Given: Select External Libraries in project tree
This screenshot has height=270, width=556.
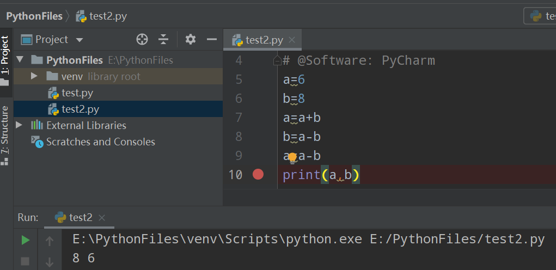Looking at the screenshot, I should tap(118, 125).
